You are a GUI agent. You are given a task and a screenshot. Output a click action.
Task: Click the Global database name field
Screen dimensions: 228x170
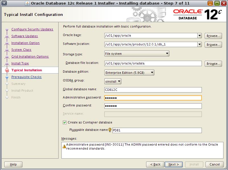pos(153,90)
